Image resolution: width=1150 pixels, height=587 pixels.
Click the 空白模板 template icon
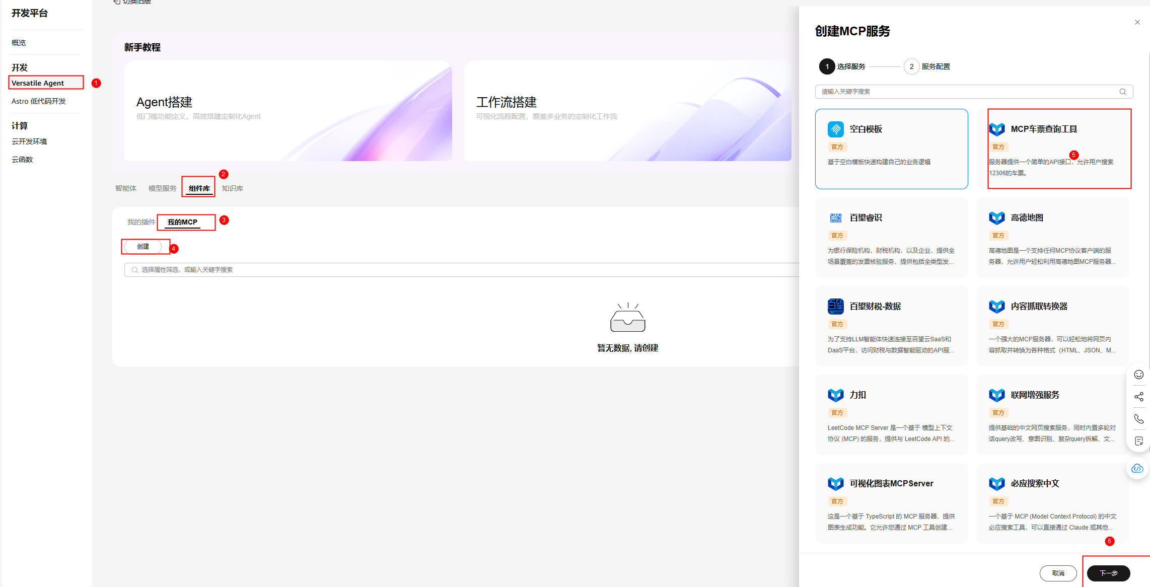[835, 129]
